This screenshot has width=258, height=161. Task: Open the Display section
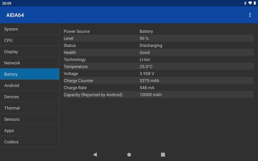30,52
